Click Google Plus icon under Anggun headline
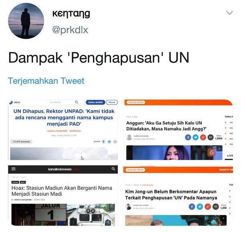Screen dimensions: 241x232 203,137
